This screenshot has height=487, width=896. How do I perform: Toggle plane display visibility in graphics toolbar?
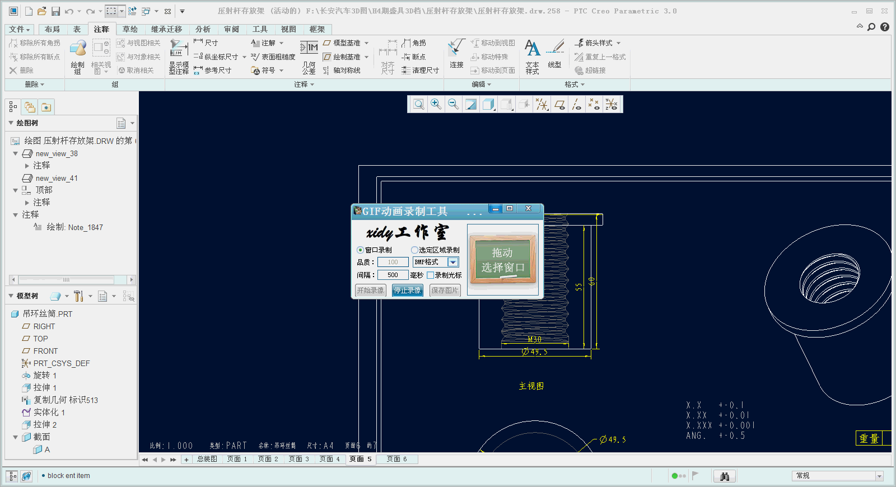coord(559,104)
